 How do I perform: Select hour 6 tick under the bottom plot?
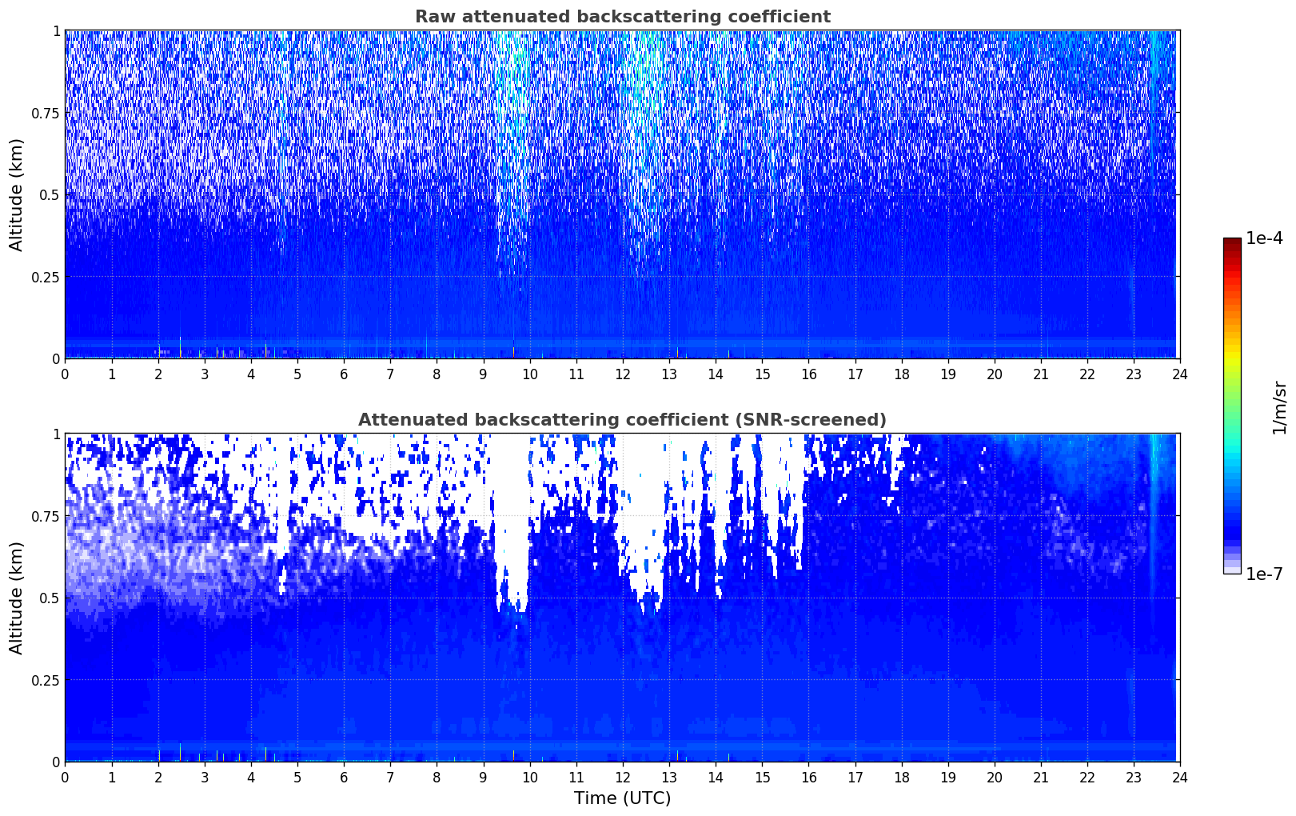tap(344, 777)
